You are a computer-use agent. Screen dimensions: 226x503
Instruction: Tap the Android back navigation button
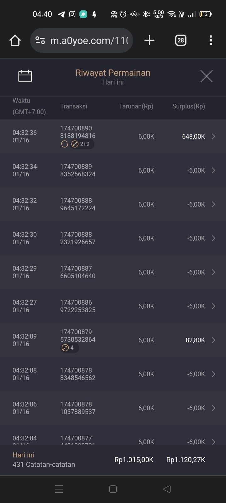click(x=167, y=489)
